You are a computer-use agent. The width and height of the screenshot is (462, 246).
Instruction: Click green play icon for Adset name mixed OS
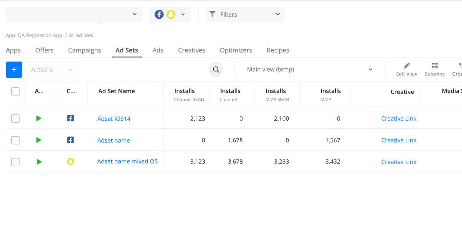pyautogui.click(x=39, y=162)
